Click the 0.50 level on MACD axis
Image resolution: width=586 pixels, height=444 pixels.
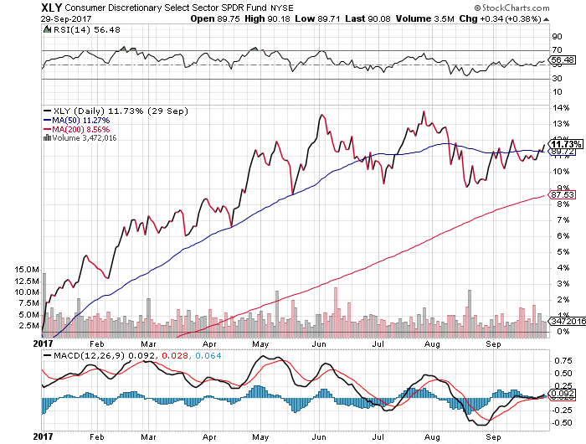pos(563,374)
